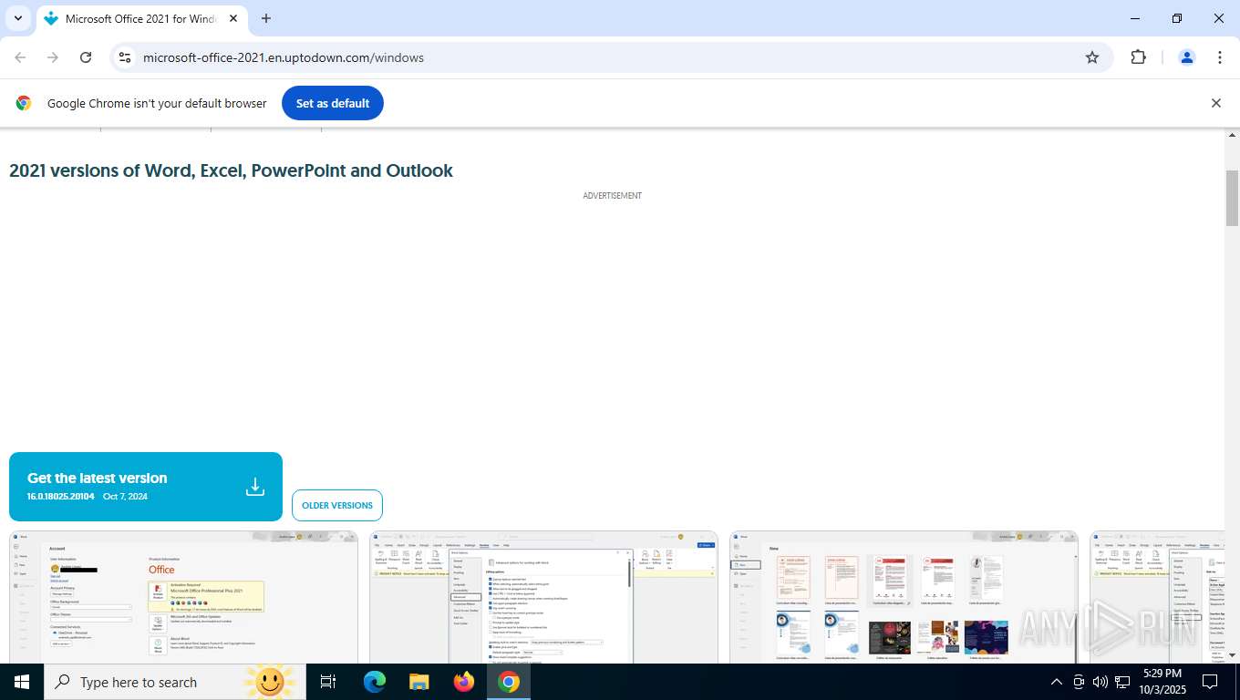Reload the Uptodown page
The width and height of the screenshot is (1240, 700).
pyautogui.click(x=86, y=57)
